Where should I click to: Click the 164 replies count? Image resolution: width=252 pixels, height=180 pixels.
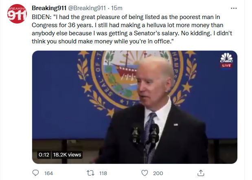point(48,173)
